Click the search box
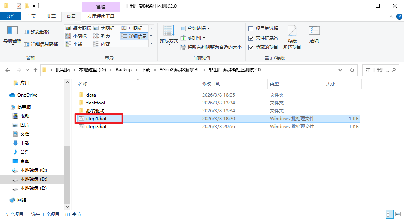The width and height of the screenshot is (404, 219). [x=380, y=70]
